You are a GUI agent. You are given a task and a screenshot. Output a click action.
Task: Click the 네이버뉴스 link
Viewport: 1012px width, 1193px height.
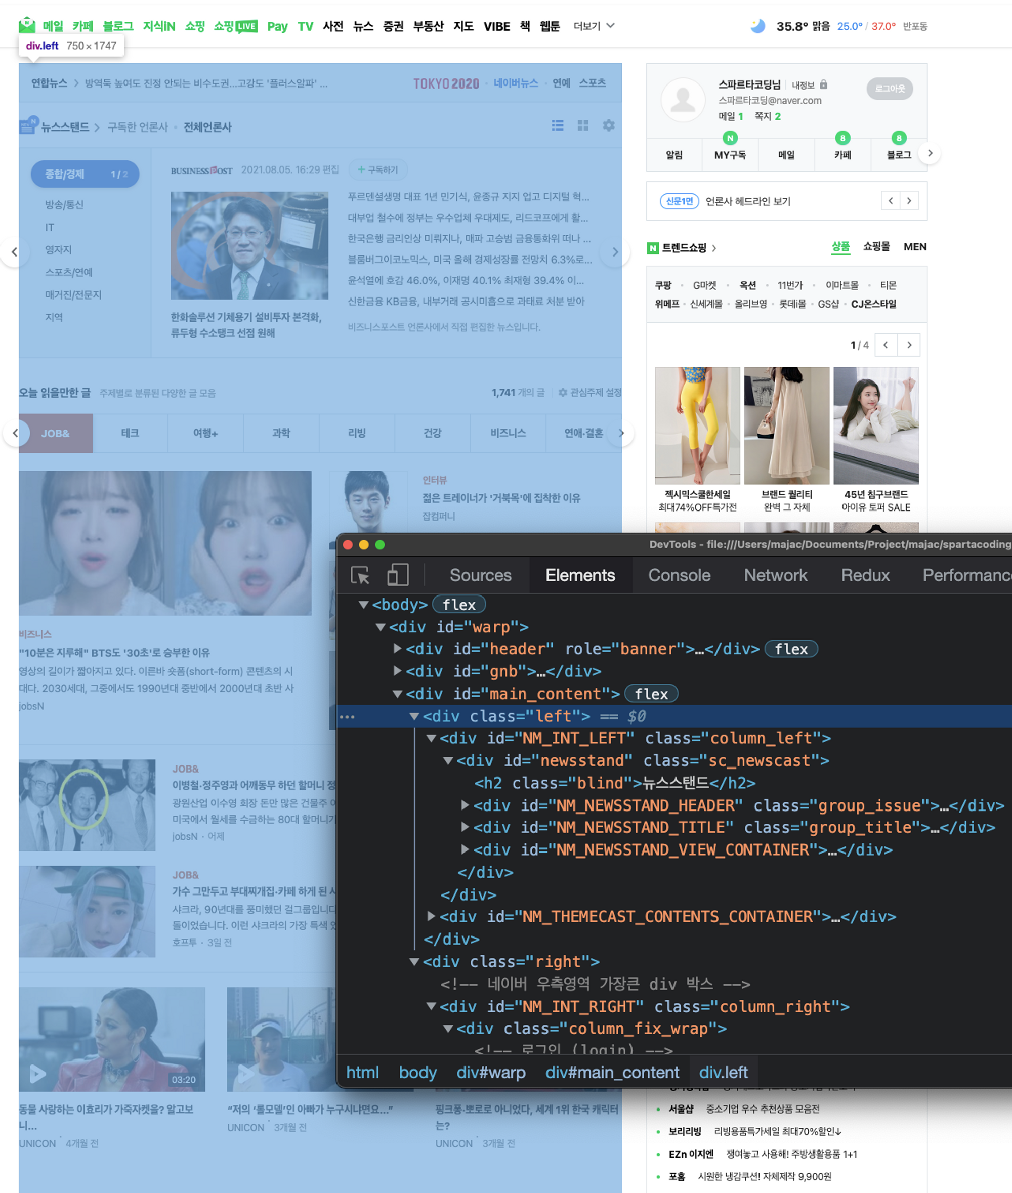click(x=516, y=83)
